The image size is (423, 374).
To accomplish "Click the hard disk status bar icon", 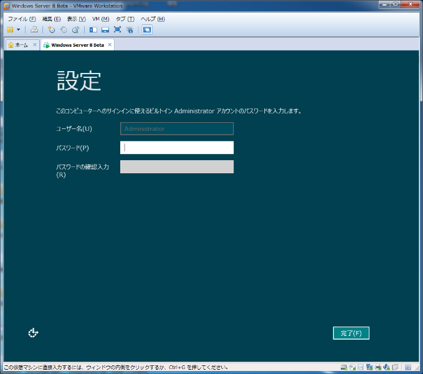I will click(x=344, y=367).
